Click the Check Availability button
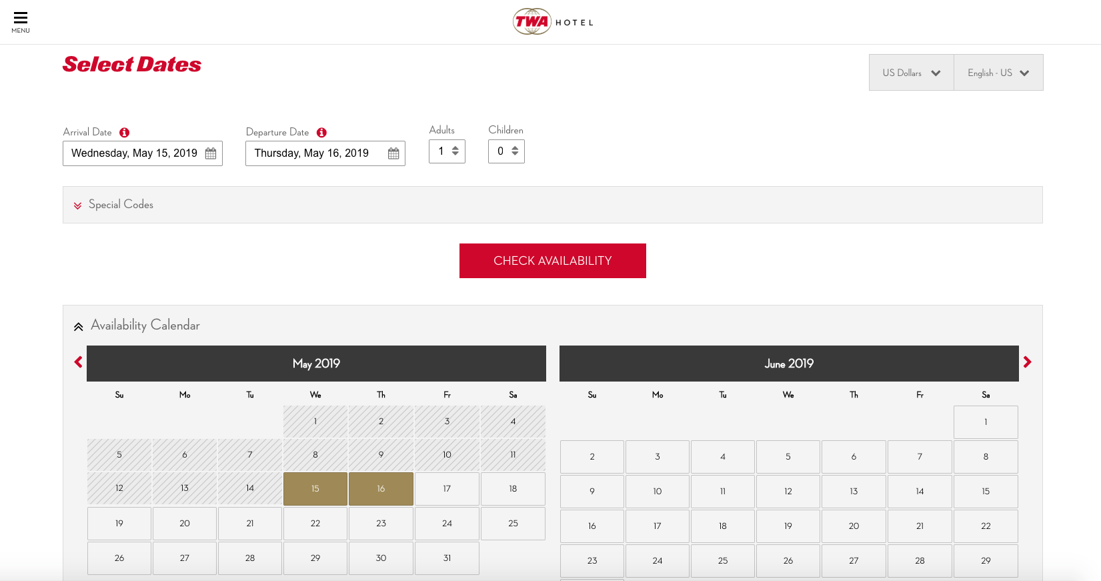 coord(552,261)
